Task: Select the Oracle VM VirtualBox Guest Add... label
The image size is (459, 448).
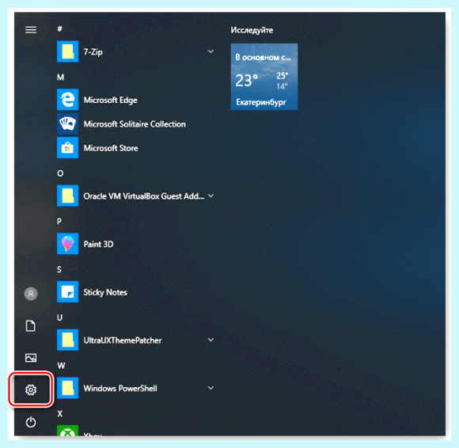Action: 144,196
